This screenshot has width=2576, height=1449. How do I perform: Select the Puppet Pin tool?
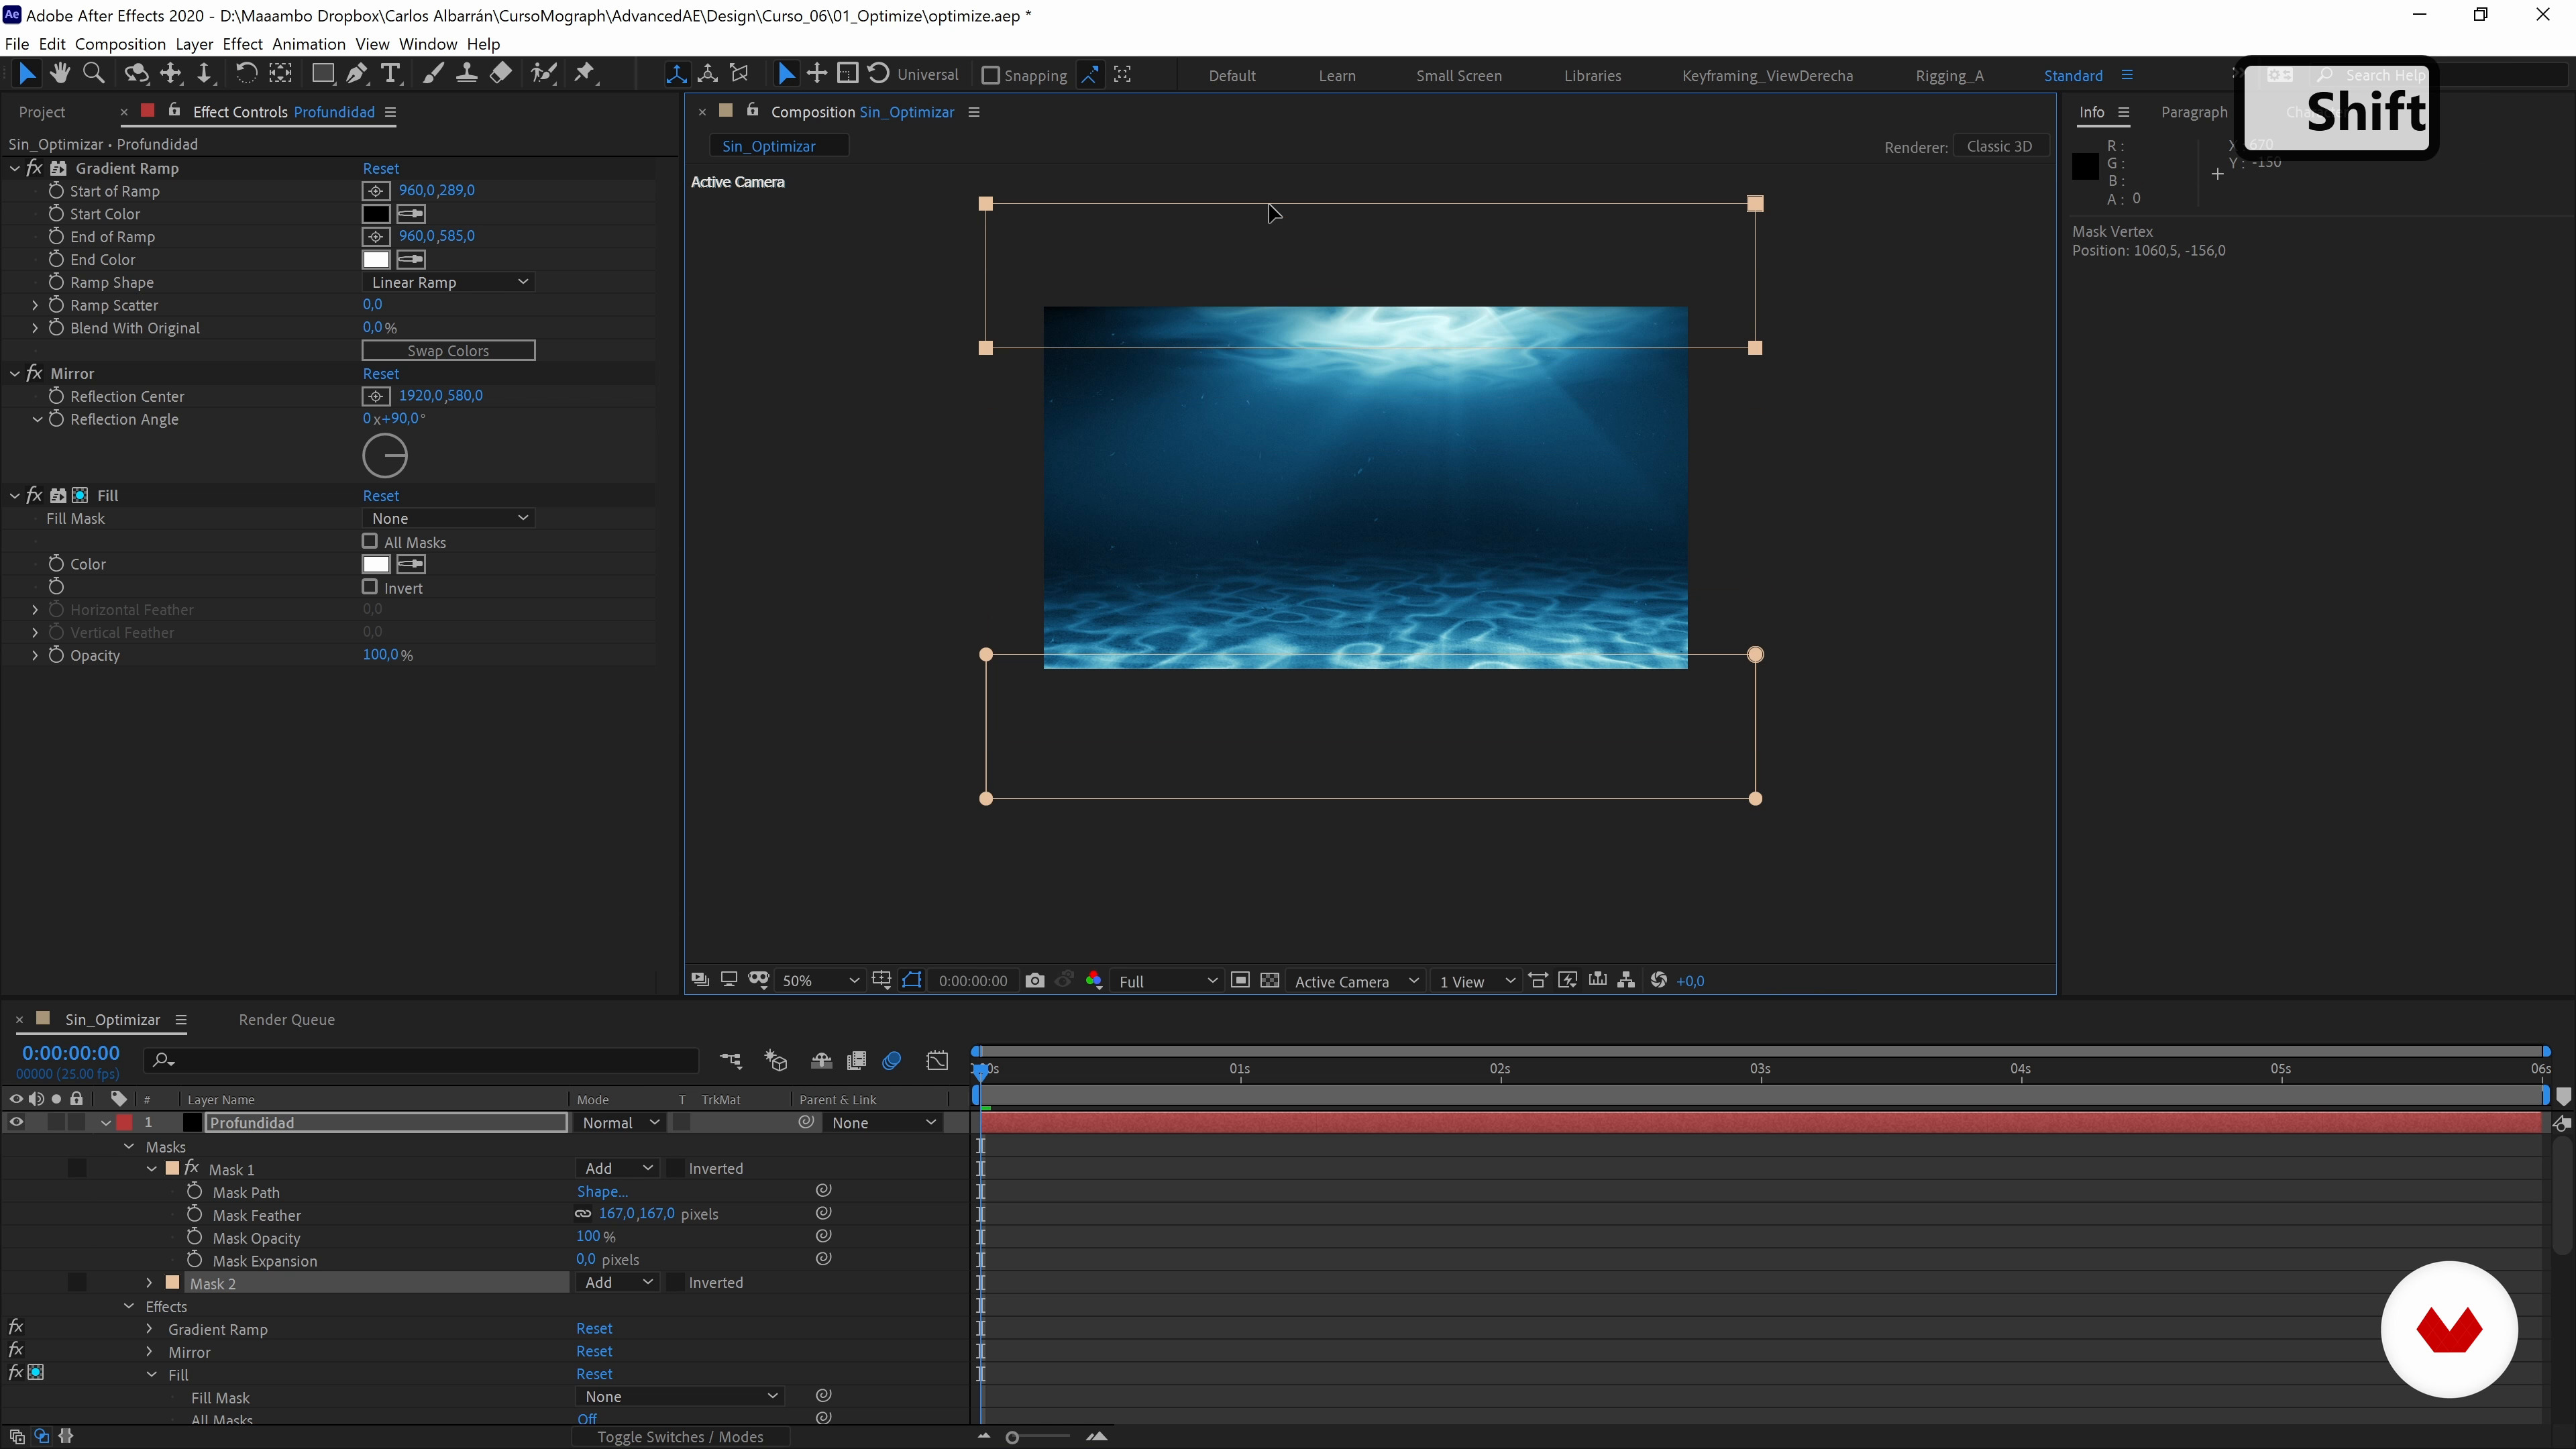584,73
